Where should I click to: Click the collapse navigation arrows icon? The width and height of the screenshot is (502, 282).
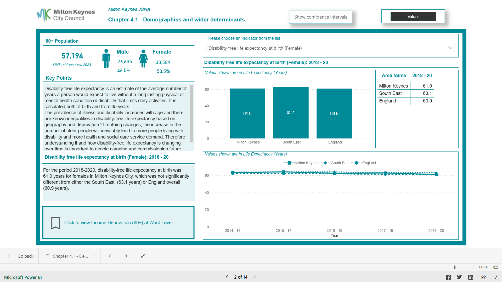[143, 256]
